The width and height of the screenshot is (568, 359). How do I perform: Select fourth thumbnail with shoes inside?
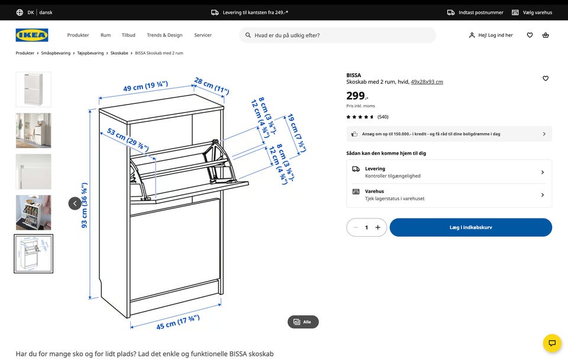click(x=33, y=213)
